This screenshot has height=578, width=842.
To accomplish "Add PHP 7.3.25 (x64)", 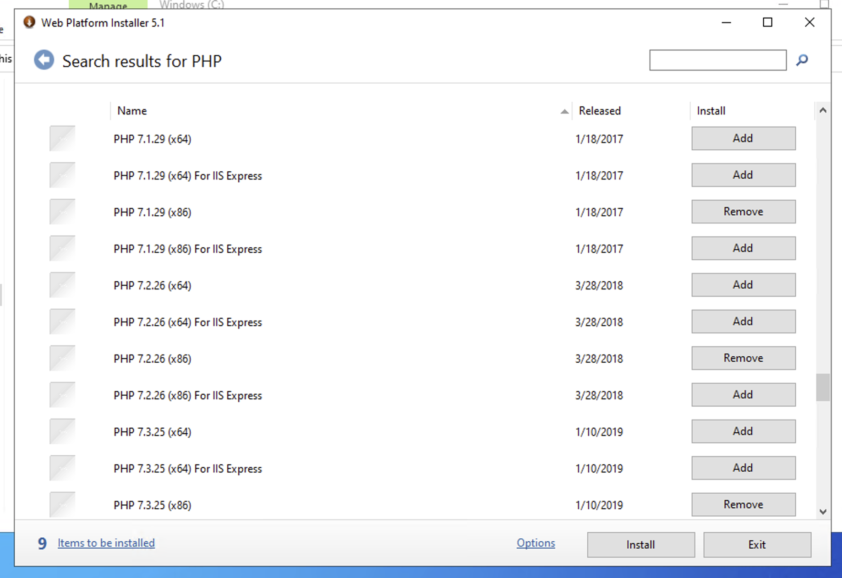I will [x=744, y=431].
